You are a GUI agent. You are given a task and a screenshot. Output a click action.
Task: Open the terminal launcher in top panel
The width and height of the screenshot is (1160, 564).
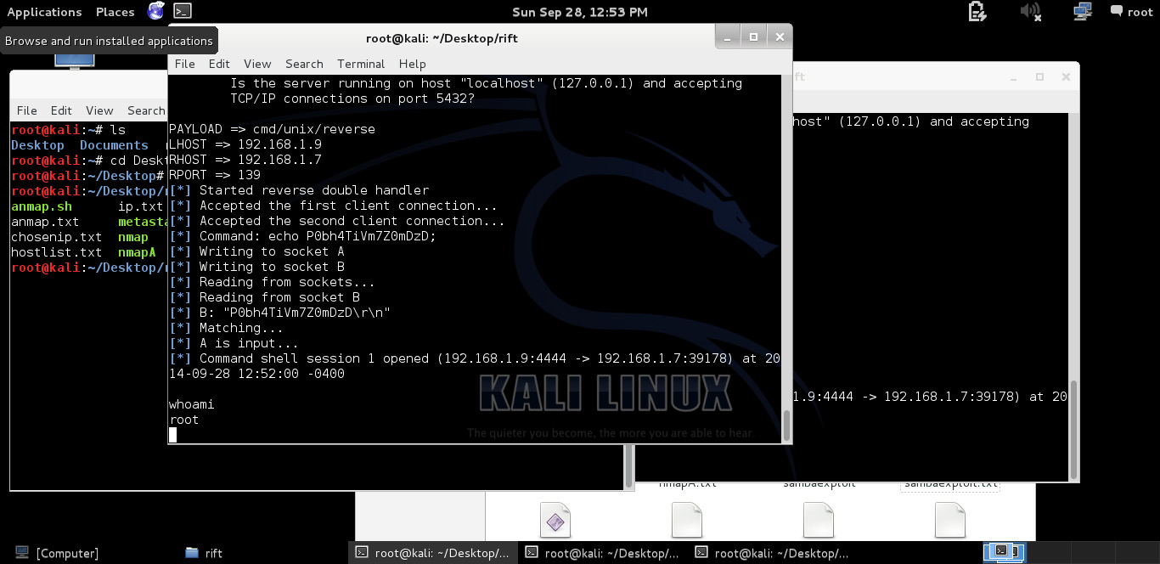[182, 11]
